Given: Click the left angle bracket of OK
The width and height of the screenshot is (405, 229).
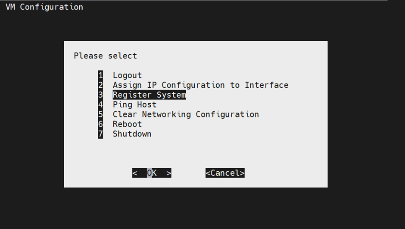Looking at the screenshot, I should tap(135, 173).
